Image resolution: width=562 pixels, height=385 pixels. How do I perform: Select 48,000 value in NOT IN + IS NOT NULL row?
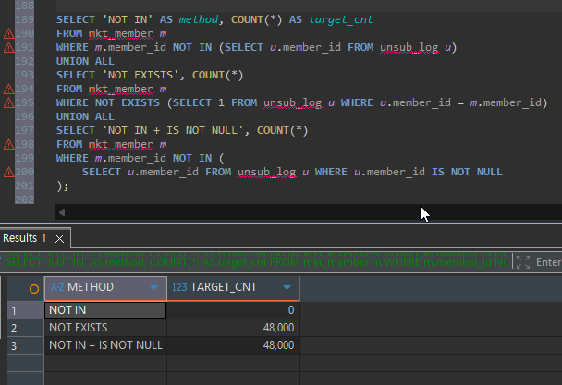[x=233, y=345]
